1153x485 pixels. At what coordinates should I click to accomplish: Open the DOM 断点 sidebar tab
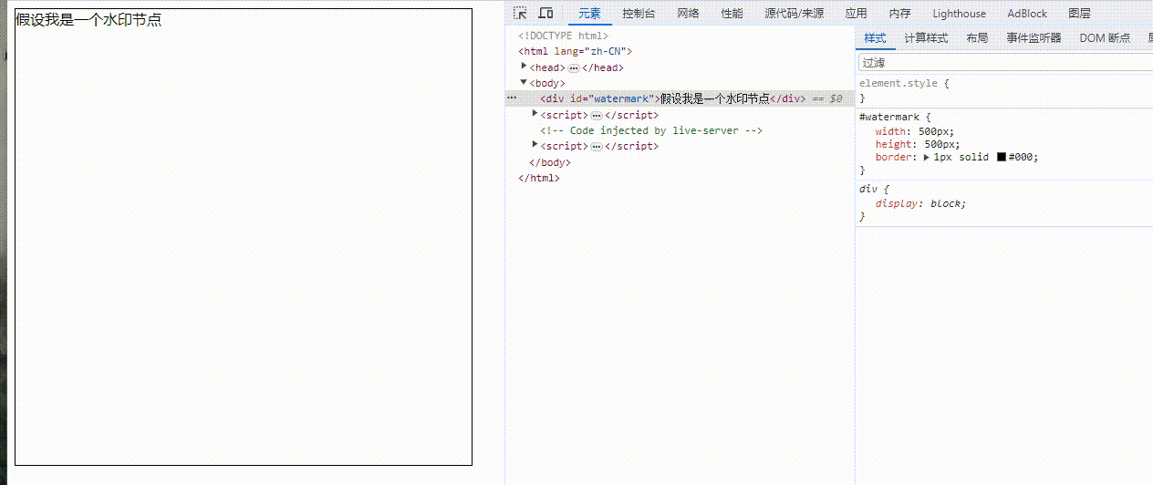[x=1105, y=38]
